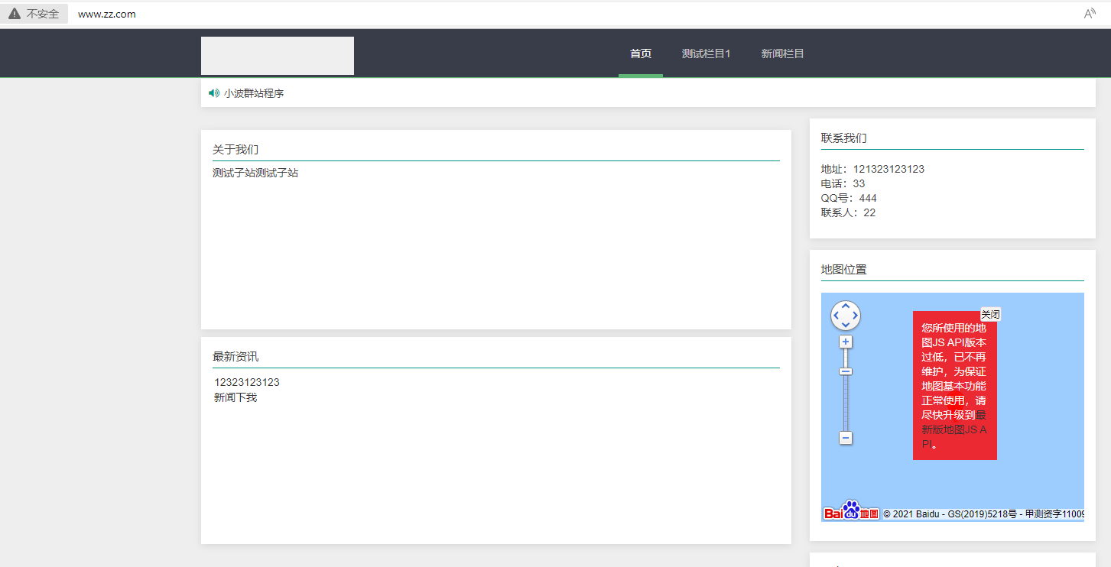
Task: Click the Baidu map logo
Action: pyautogui.click(x=851, y=510)
